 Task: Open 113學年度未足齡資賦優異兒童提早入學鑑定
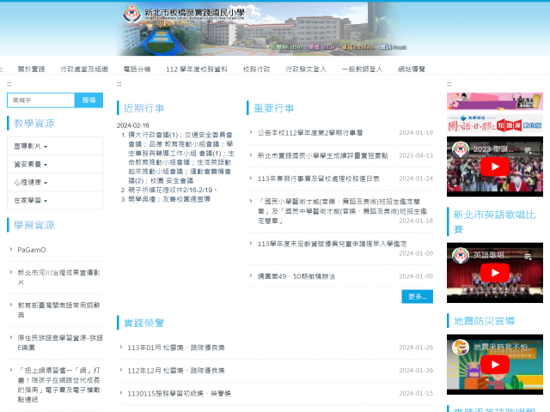coord(333,244)
